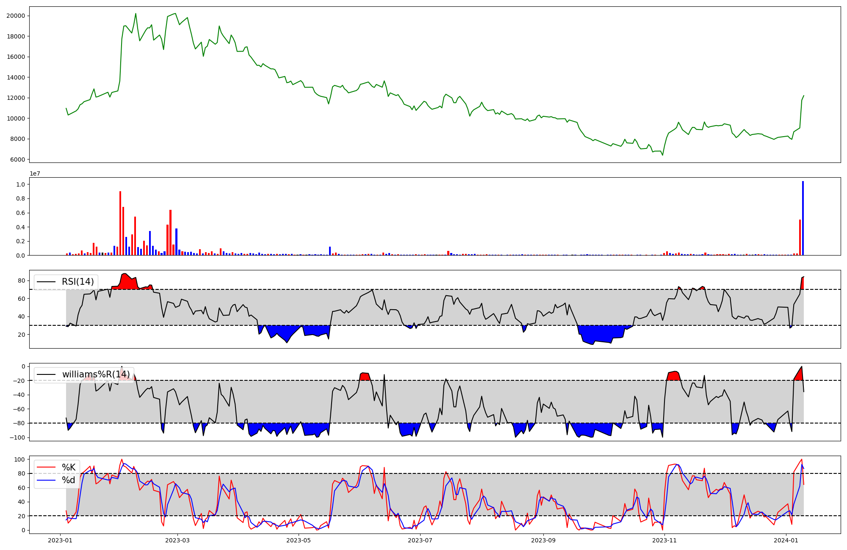Viewport: 847px width, 550px height.
Task: Click the %d legend text
Action: [69, 480]
